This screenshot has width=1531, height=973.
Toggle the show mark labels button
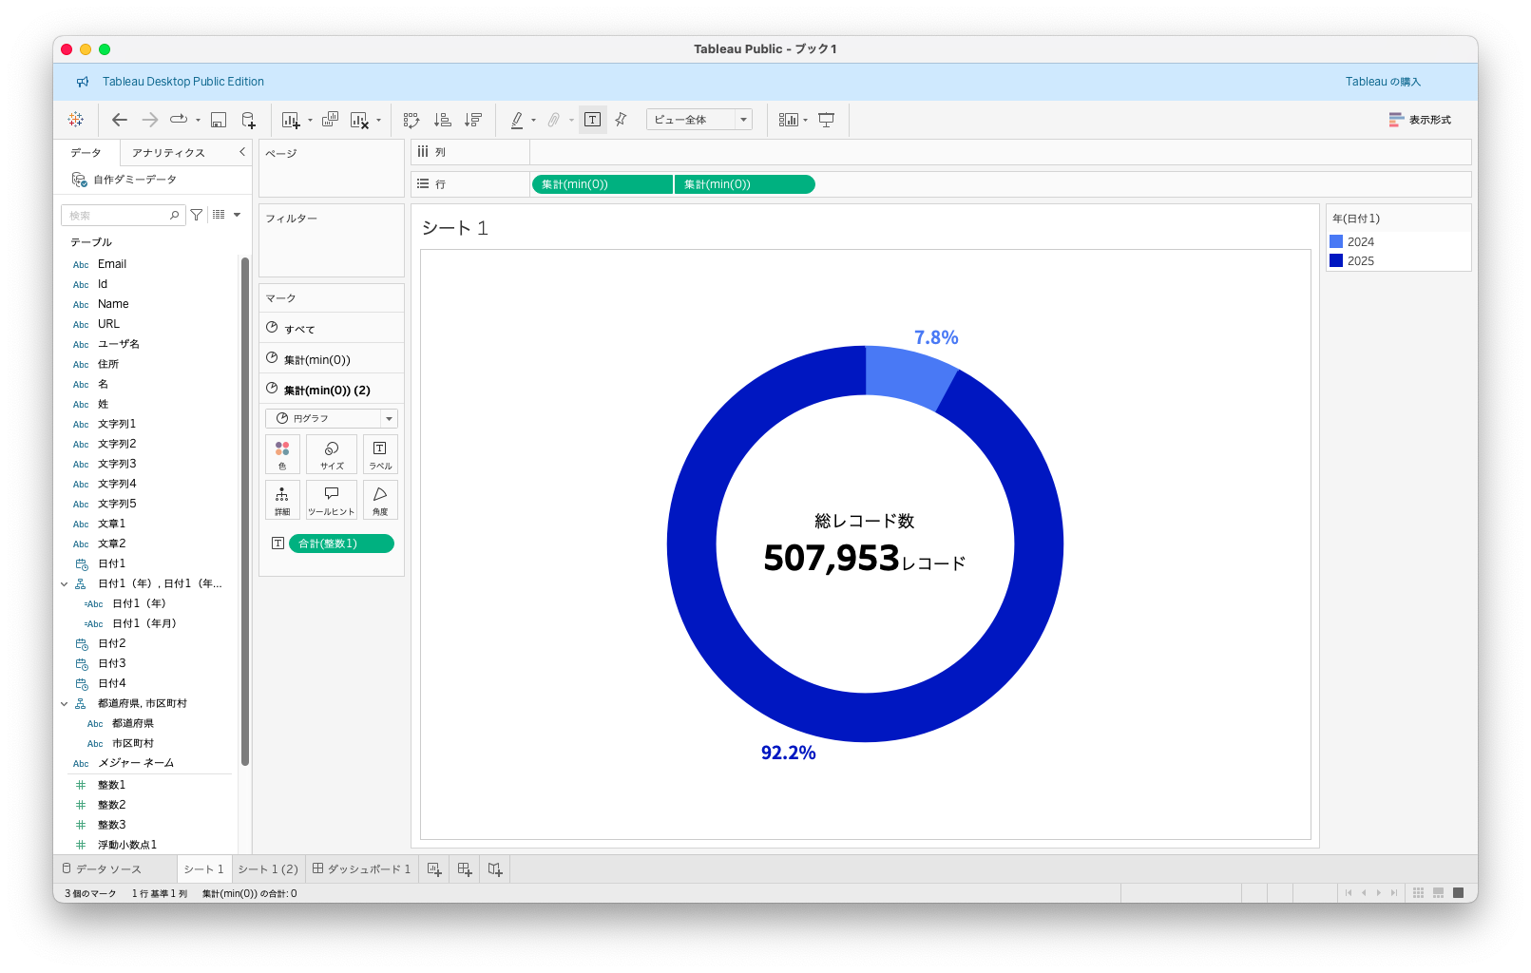(593, 120)
